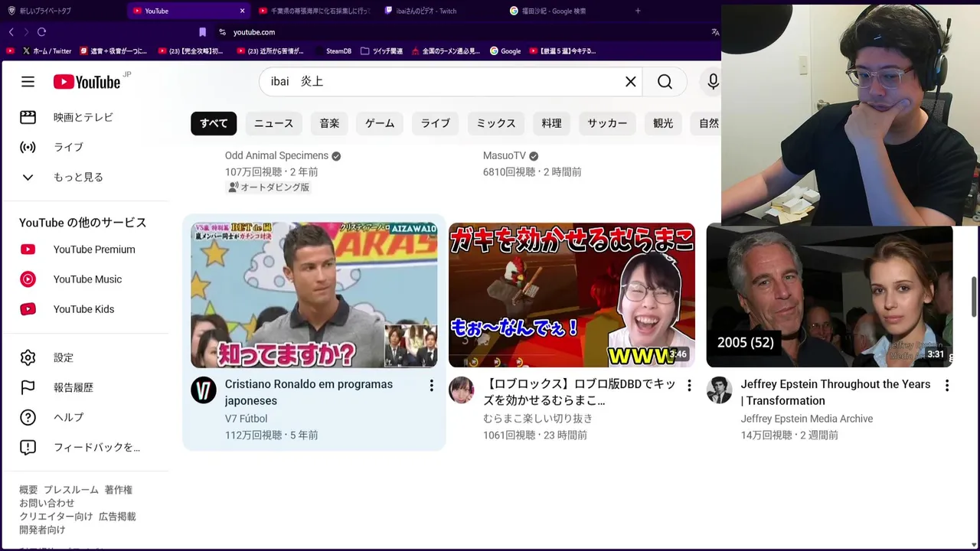Open YouTube Kids
The image size is (980, 551).
point(84,309)
